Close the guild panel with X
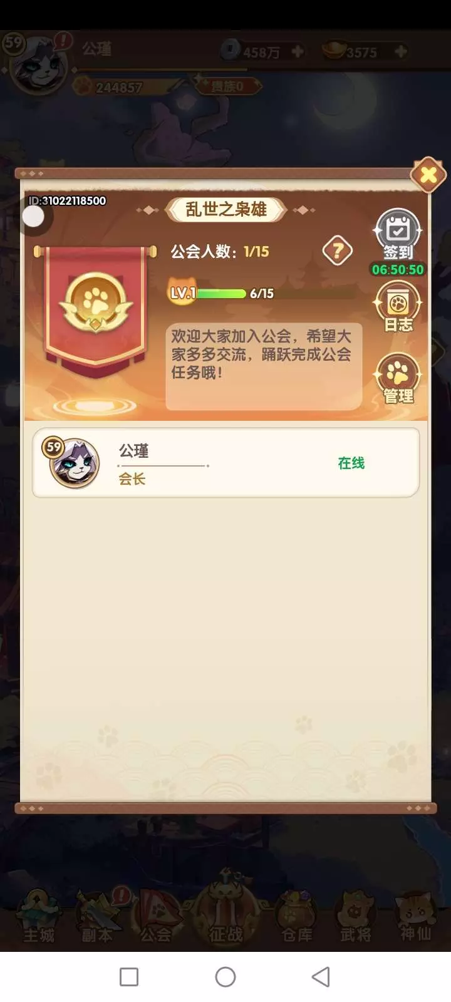 pyautogui.click(x=428, y=175)
